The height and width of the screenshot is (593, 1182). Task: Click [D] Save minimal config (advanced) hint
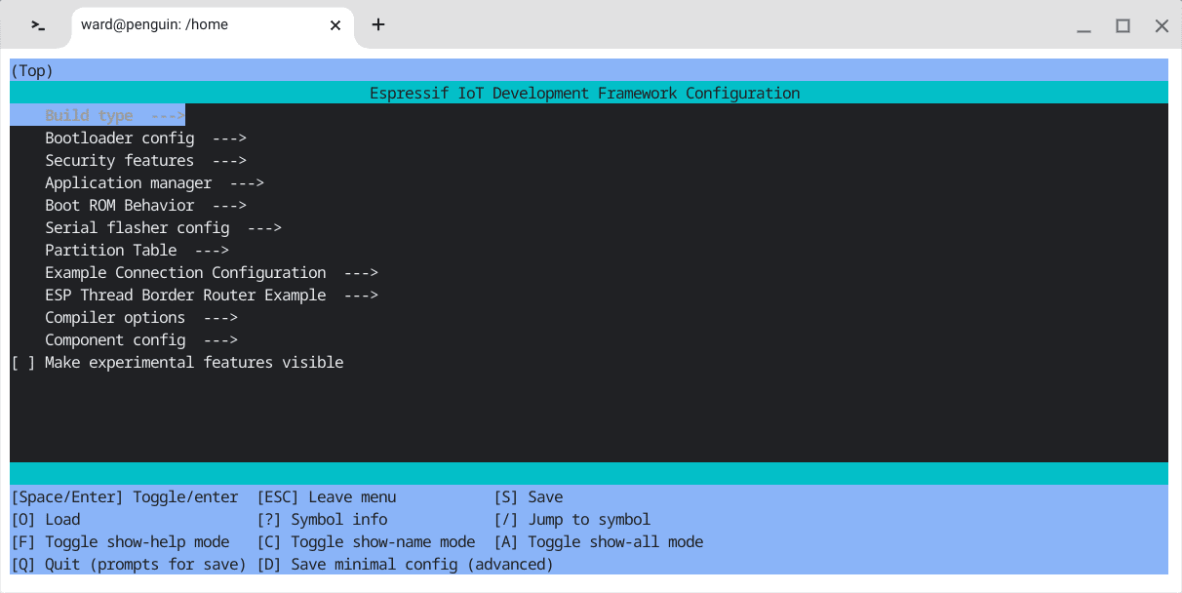pyautogui.click(x=405, y=565)
